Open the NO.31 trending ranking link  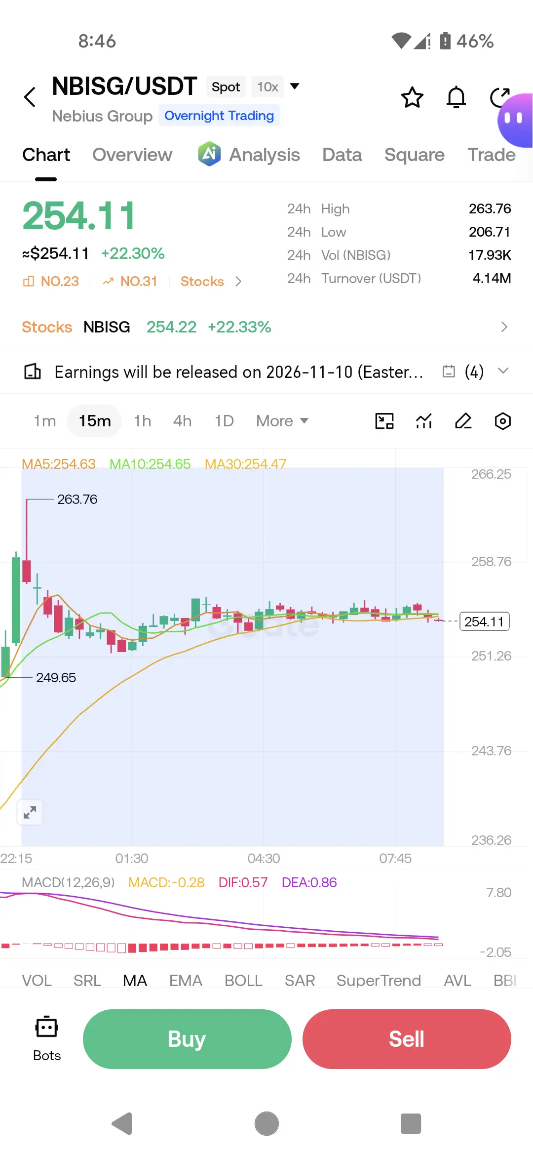point(130,282)
